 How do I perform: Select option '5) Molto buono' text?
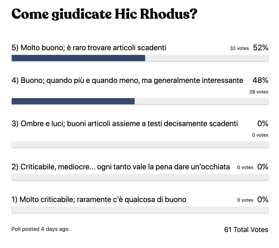click(89, 48)
